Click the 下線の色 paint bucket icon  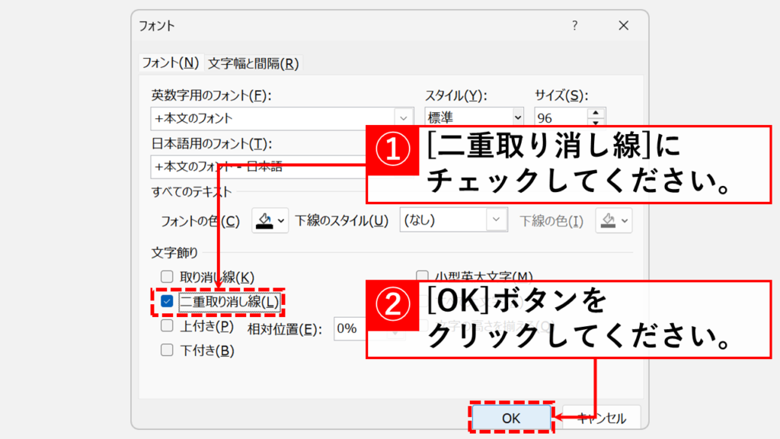point(607,221)
